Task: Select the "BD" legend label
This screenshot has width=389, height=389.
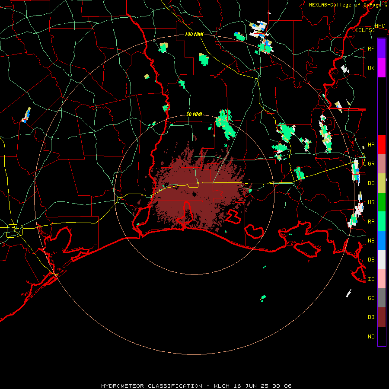Action: pos(371,183)
